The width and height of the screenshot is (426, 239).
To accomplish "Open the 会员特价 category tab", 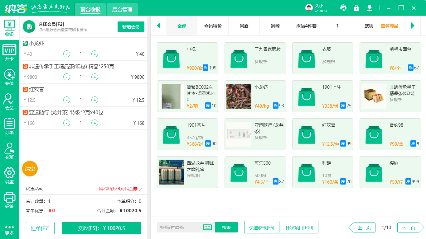I will 212,26.
